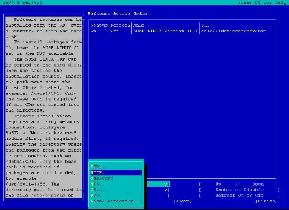Click the Refresh column header
Viewport: 289px width, 210px height.
coord(120,25)
